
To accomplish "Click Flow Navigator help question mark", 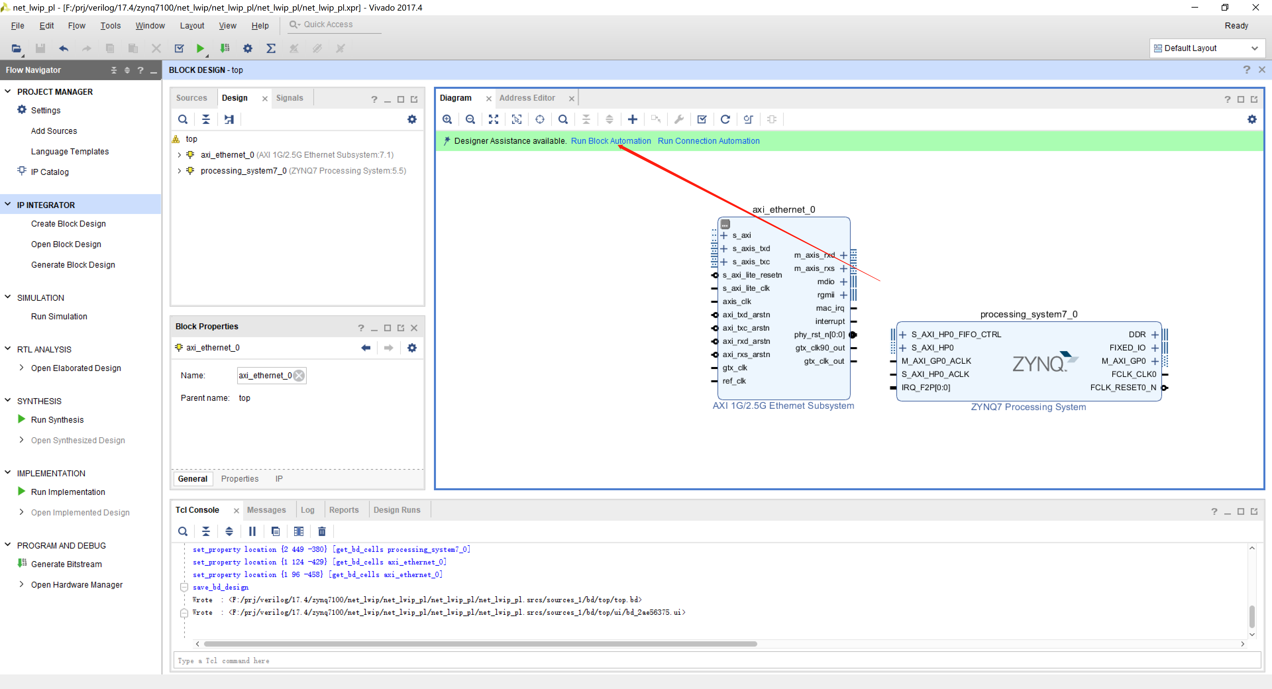I will [141, 70].
